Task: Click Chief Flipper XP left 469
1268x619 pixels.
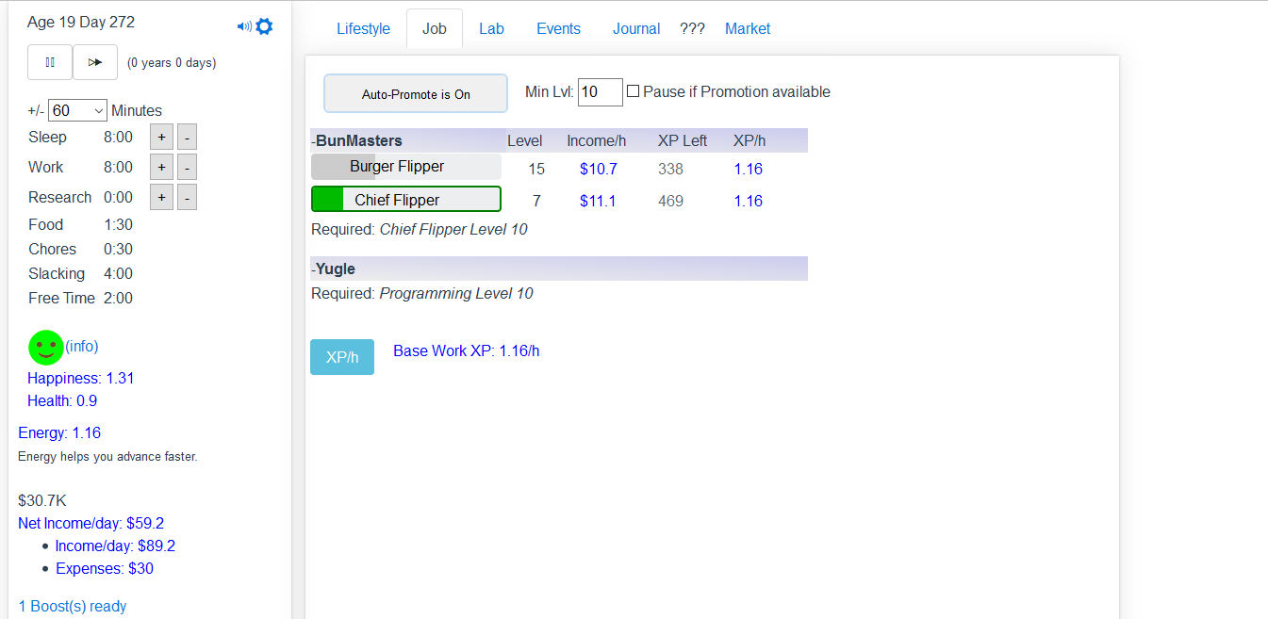Action: [x=670, y=201]
